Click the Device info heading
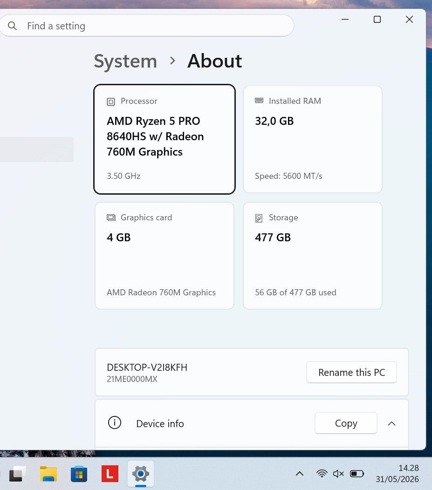432x490 pixels. 160,424
